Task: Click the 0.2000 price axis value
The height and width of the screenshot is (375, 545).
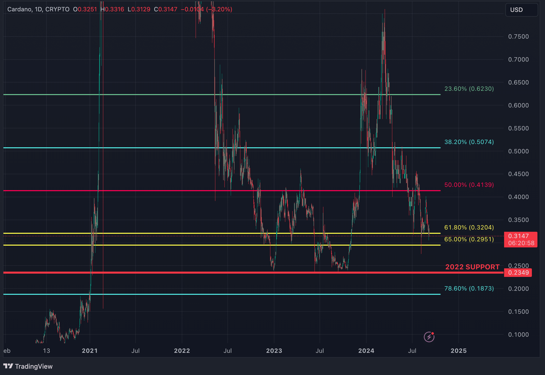Action: pos(518,289)
